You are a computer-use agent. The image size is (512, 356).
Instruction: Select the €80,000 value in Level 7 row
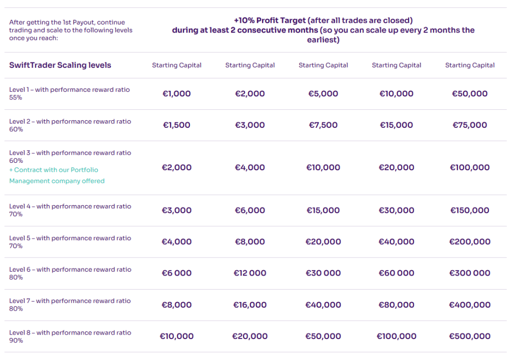(x=396, y=305)
